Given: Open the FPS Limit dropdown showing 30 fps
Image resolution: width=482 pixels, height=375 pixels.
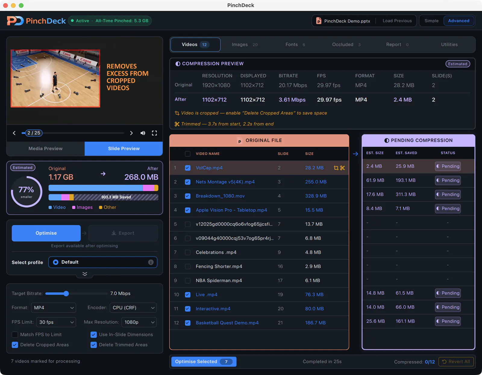Looking at the screenshot, I should pos(56,322).
